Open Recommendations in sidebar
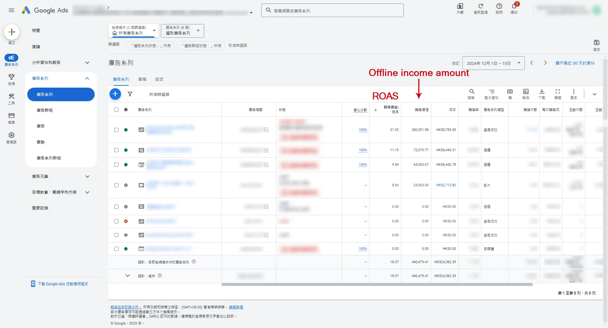Screen dimensions: 608x328 [x=36, y=46]
